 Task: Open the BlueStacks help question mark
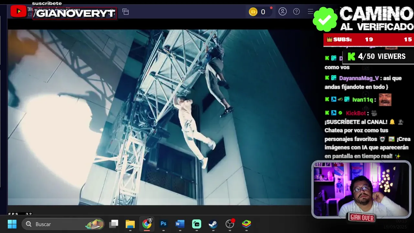[x=296, y=12]
